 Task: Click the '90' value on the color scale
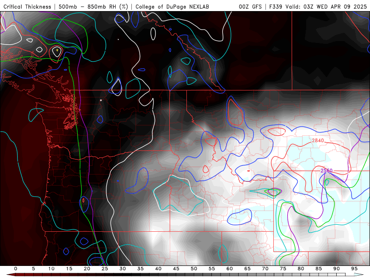[x=336, y=269]
